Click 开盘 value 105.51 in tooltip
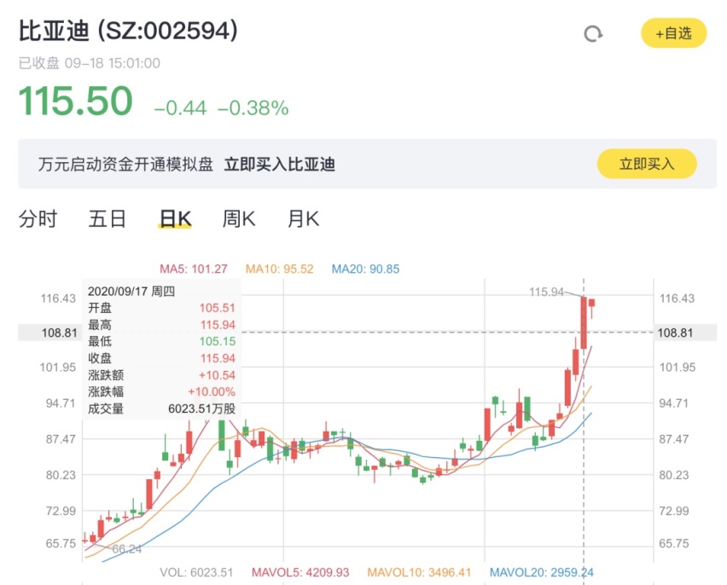The image size is (727, 585). click(218, 308)
